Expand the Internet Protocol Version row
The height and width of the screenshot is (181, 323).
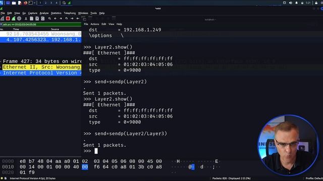(1, 73)
